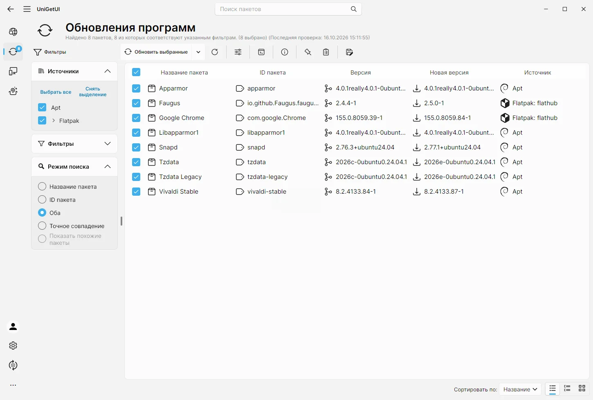Select the Tzdata Legacy package row name
The height and width of the screenshot is (400, 593).
coord(180,177)
